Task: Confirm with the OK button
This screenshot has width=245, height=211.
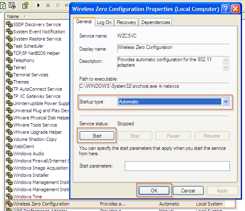Action: pos(154,190)
